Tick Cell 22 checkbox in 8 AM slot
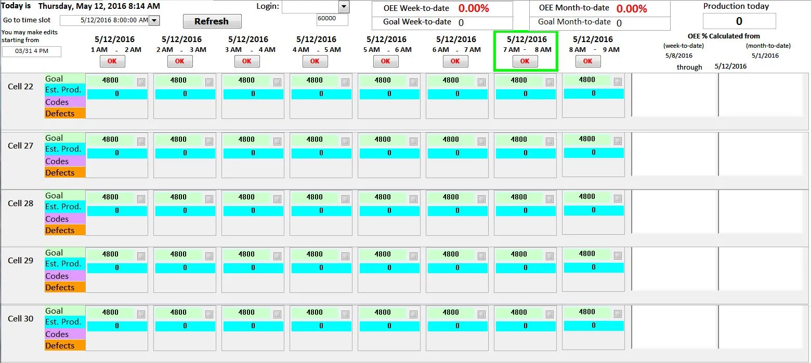The image size is (811, 363). pyautogui.click(x=618, y=82)
